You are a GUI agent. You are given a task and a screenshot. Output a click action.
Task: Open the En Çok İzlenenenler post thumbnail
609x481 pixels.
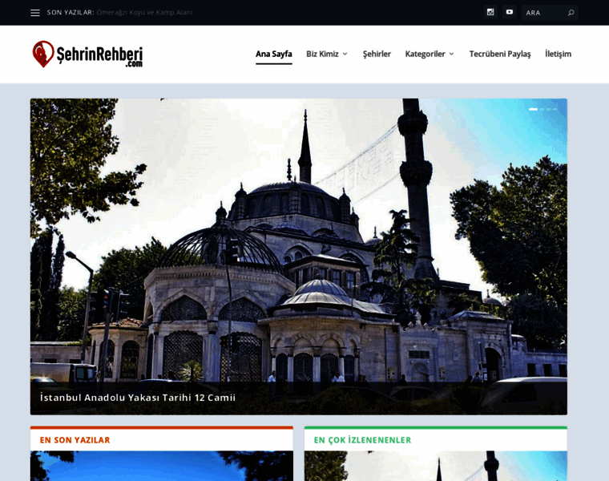coord(435,466)
